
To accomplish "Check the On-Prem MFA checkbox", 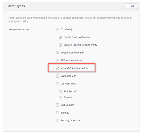I will point(58,84).
